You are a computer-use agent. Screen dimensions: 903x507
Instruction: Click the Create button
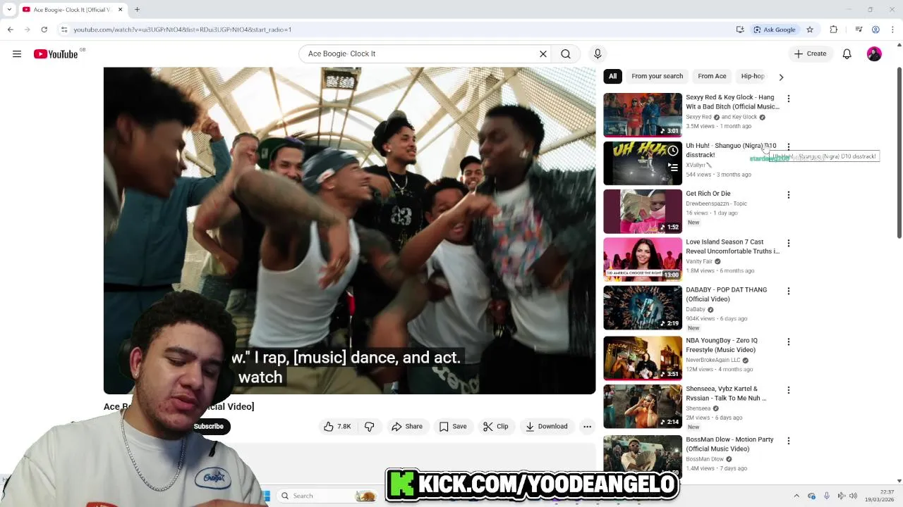click(x=810, y=54)
